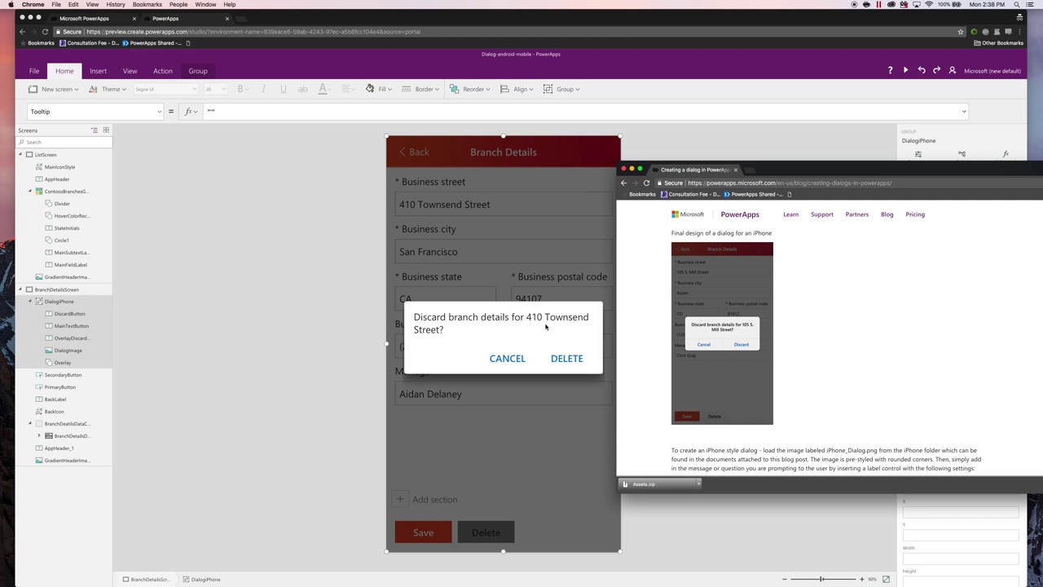Viewport: 1043px width, 587px height.
Task: Open the PowerApps help question-mark icon
Action: [x=890, y=71]
